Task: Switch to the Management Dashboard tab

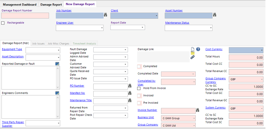Action: coord(20,5)
